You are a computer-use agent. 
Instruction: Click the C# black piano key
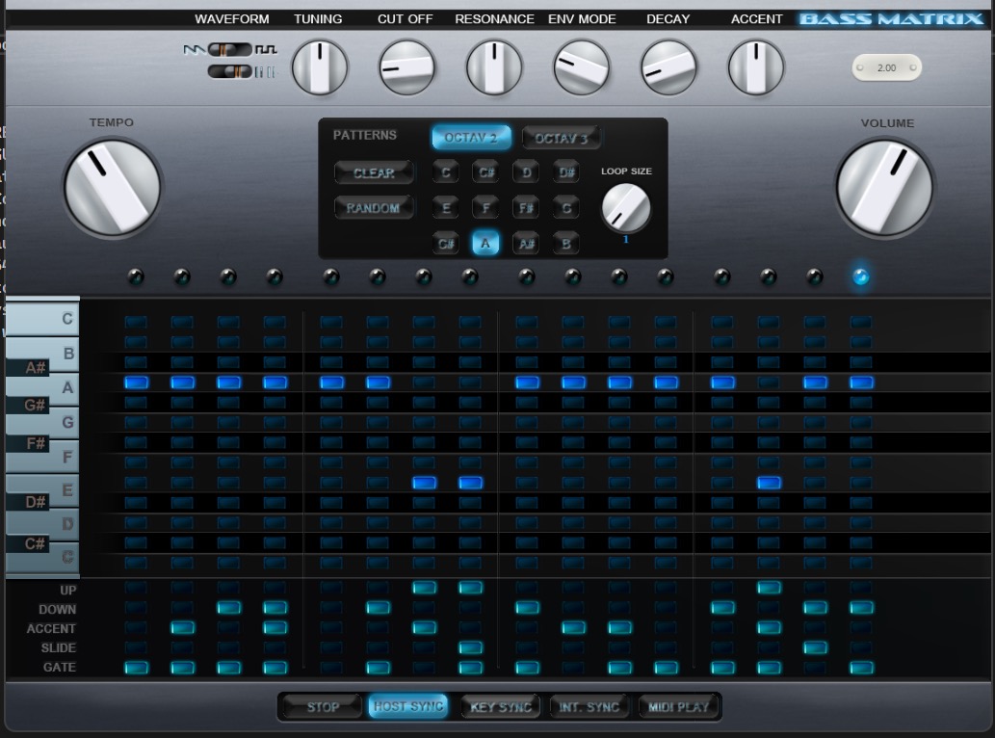click(x=28, y=543)
